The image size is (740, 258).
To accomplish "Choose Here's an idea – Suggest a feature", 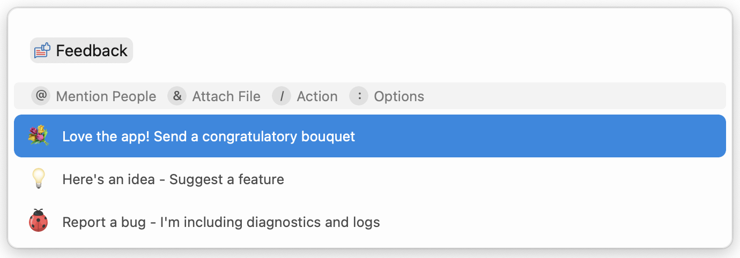I will coord(173,179).
